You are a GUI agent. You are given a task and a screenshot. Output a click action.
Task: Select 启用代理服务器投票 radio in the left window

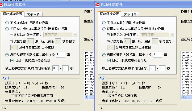(7, 55)
